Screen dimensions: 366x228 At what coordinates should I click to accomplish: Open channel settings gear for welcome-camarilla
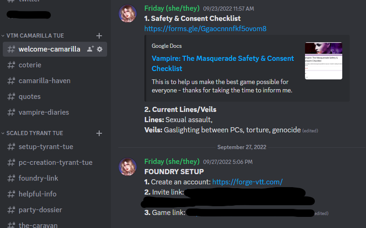coord(100,49)
